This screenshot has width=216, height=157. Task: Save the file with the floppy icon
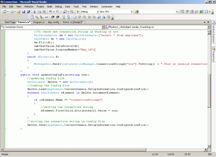pyautogui.click(x=24, y=12)
